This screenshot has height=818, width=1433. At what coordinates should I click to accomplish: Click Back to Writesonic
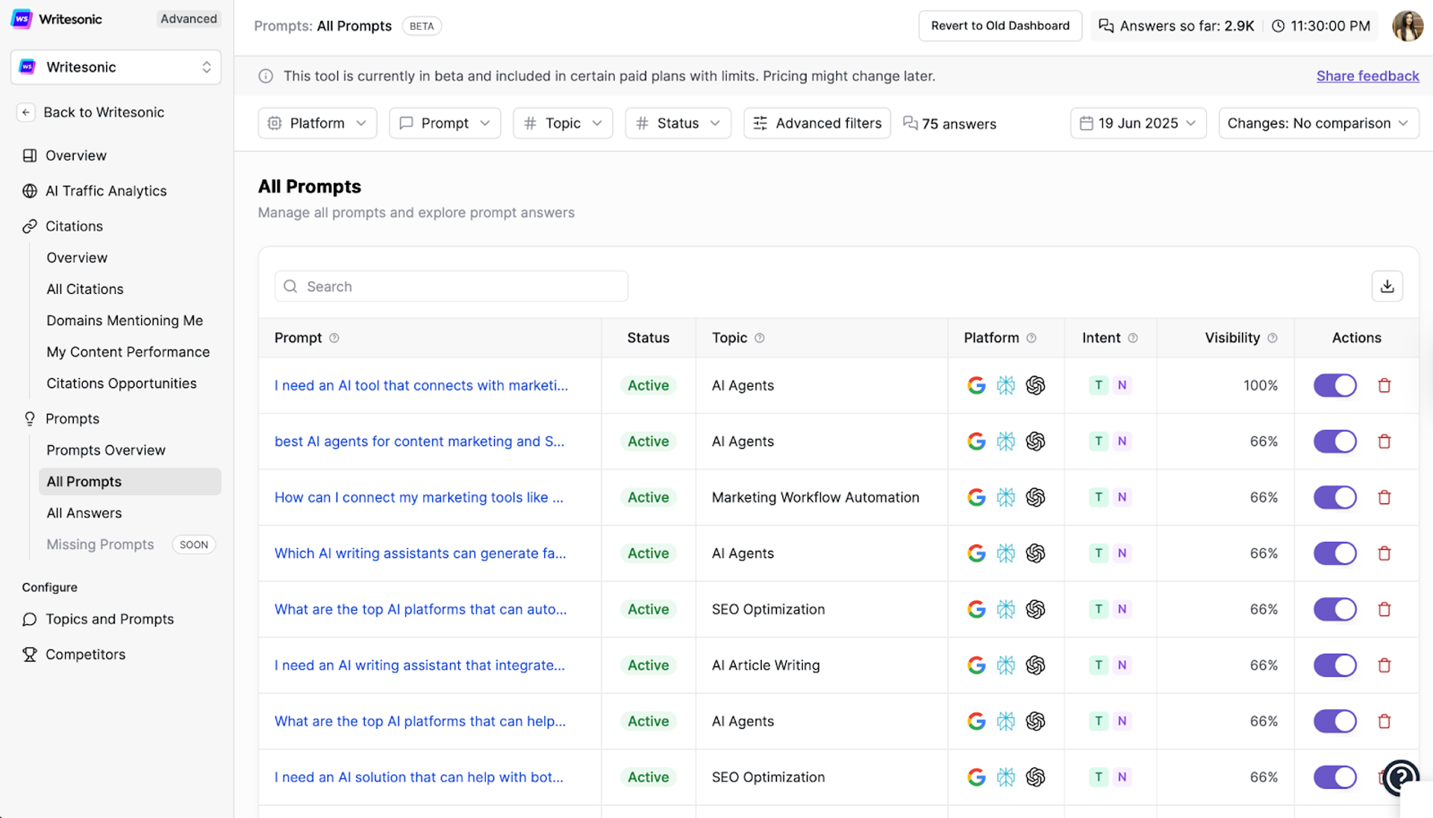[104, 113]
